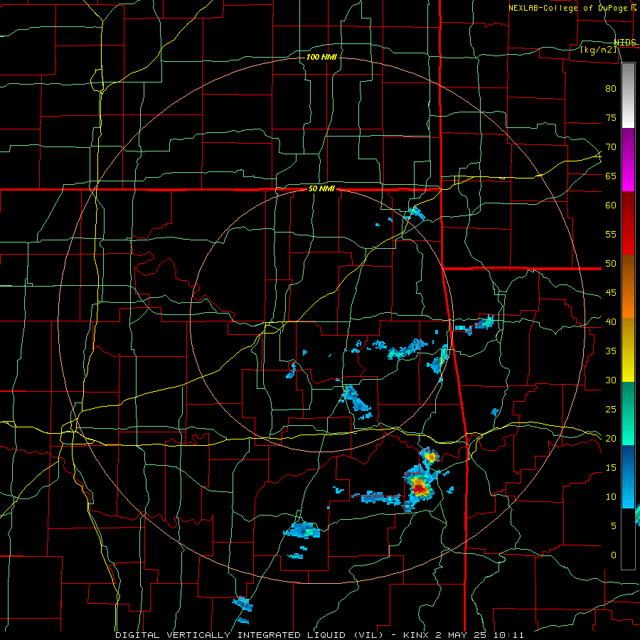The width and height of the screenshot is (640, 640).
Task: Click the 100 NMI range ring label
Action: 321,57
